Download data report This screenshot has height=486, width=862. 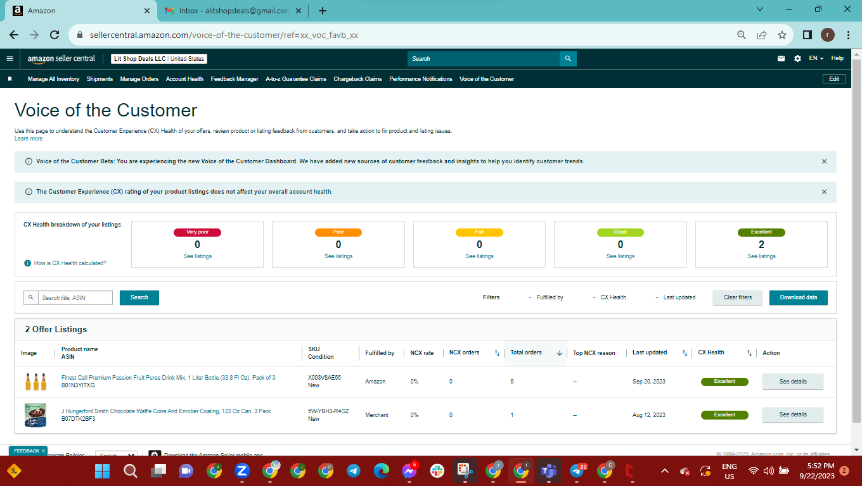pos(799,297)
